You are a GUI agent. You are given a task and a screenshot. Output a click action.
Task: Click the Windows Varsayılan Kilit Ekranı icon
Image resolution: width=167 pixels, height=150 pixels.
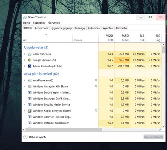pyautogui.click(x=30, y=86)
